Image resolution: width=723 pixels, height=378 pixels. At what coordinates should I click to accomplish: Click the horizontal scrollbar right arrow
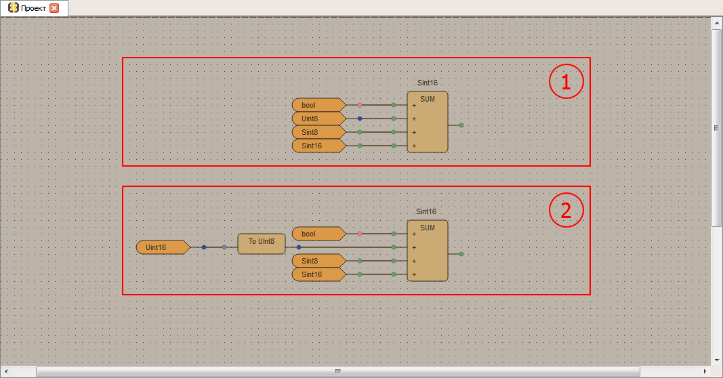click(705, 372)
